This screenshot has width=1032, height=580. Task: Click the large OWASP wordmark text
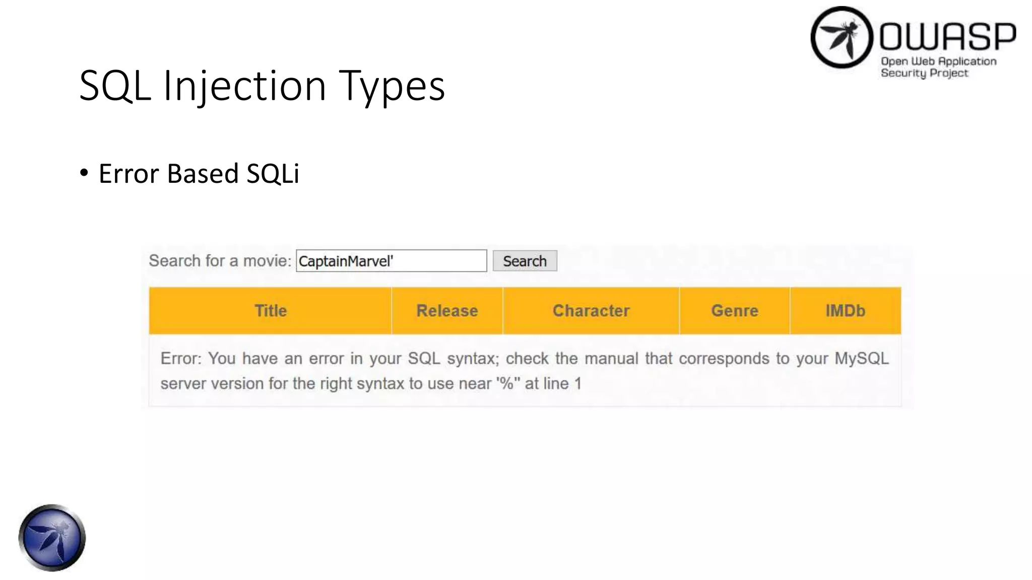pos(947,36)
